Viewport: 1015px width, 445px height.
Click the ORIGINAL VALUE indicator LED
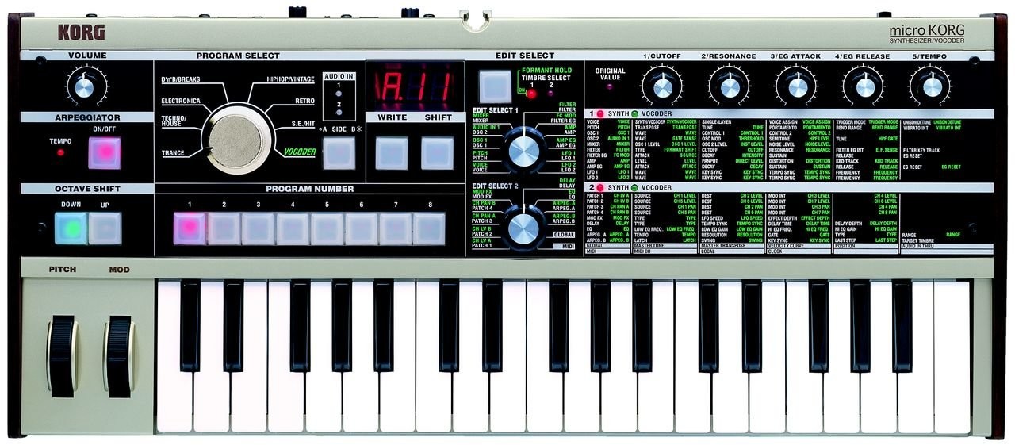609,86
